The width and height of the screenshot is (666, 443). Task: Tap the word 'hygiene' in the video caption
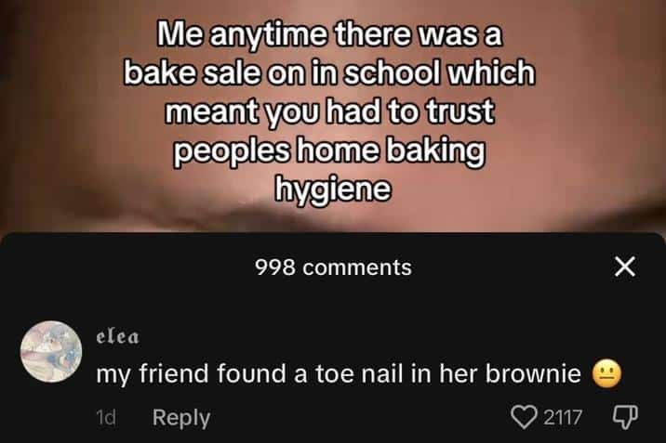333,188
